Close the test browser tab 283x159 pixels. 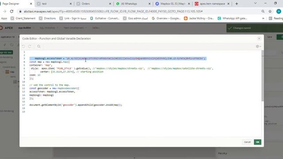click(71, 4)
